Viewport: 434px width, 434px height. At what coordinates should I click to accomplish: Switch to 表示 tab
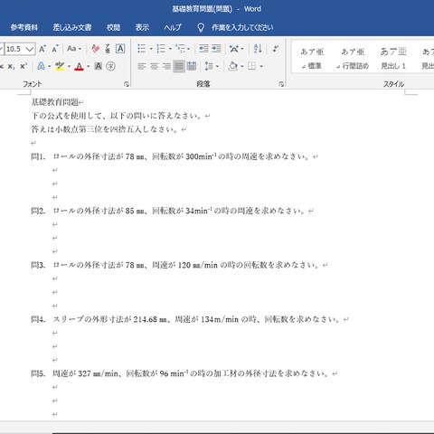(x=142, y=27)
